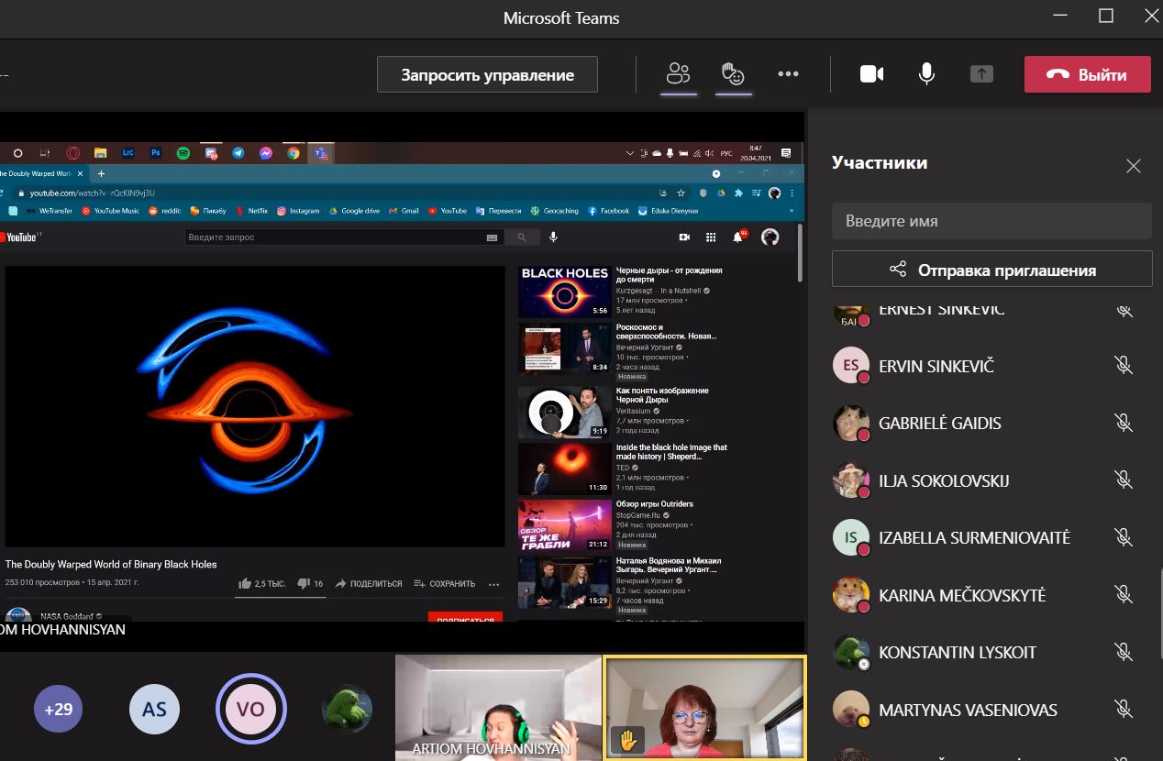Click the Telegram icon in shared taskbar
The image size is (1163, 761).
coord(238,153)
